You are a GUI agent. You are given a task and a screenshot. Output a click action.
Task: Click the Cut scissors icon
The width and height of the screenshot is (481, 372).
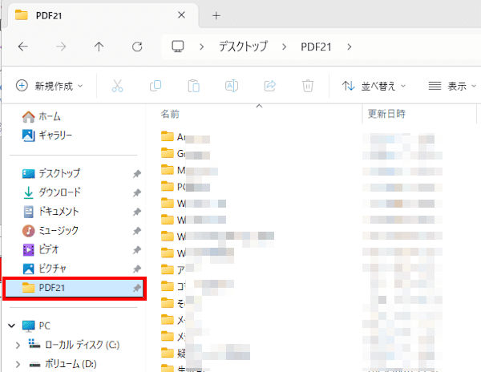pyautogui.click(x=117, y=85)
